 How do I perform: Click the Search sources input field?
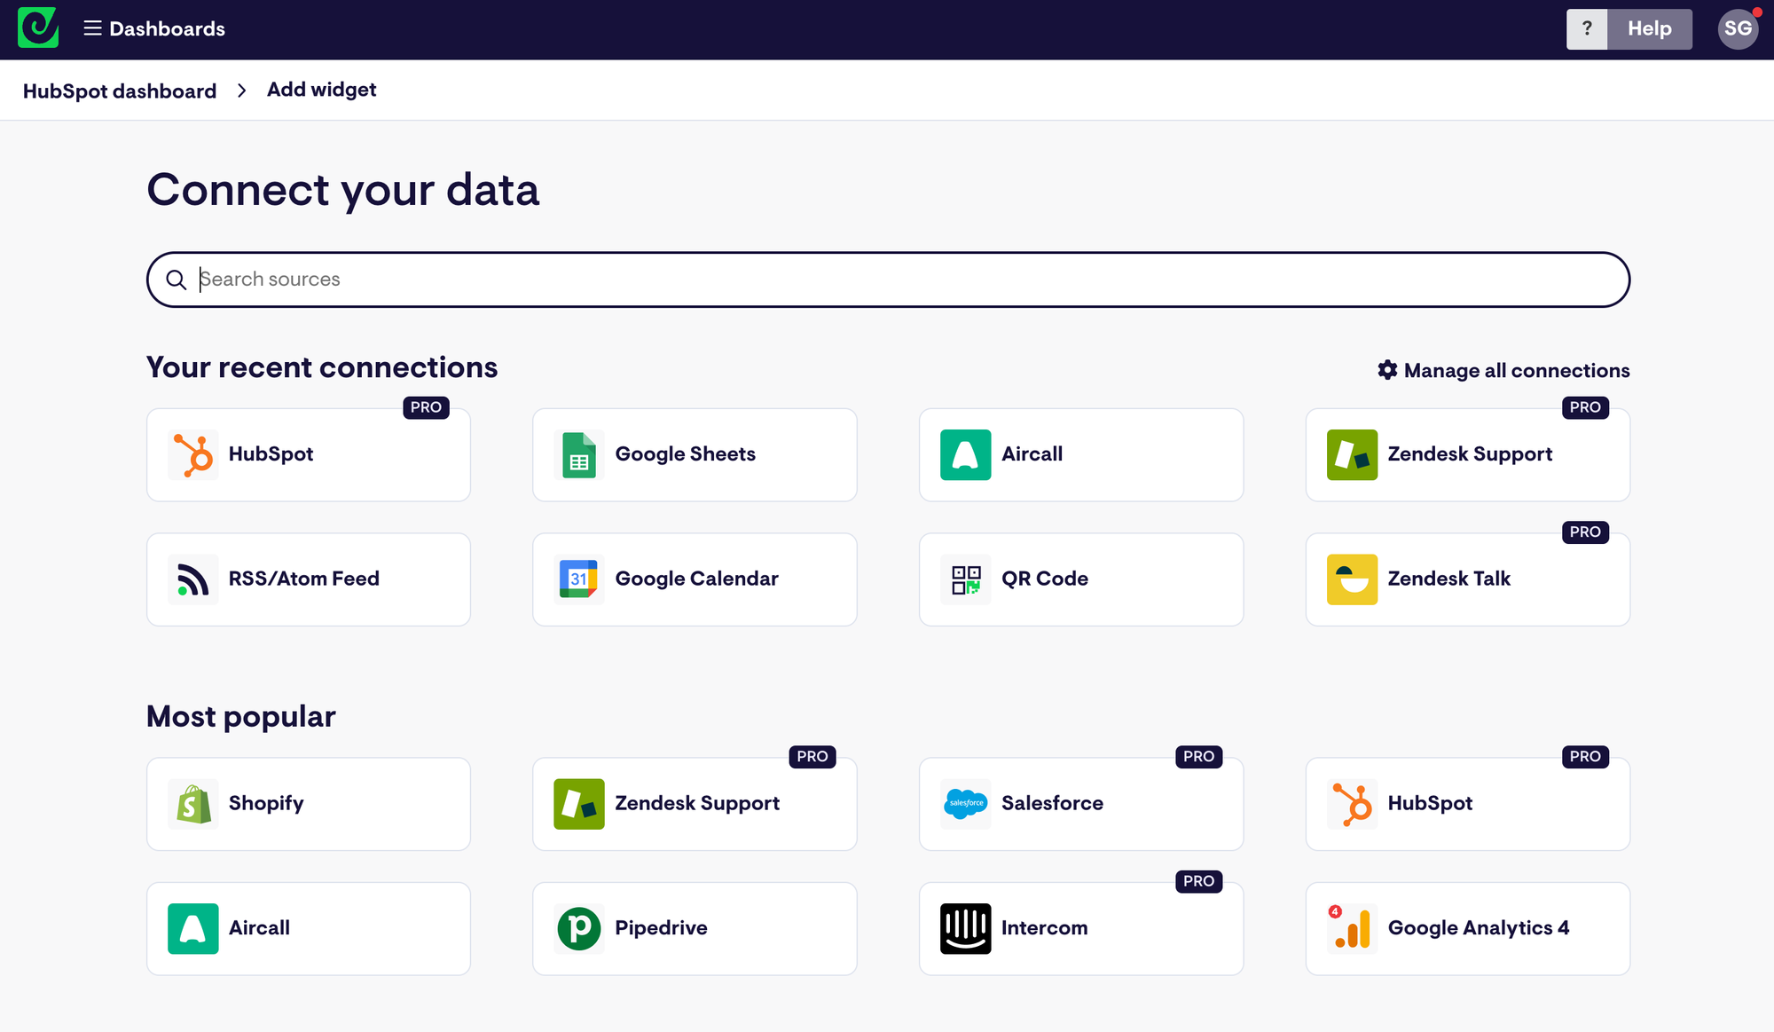coord(887,280)
